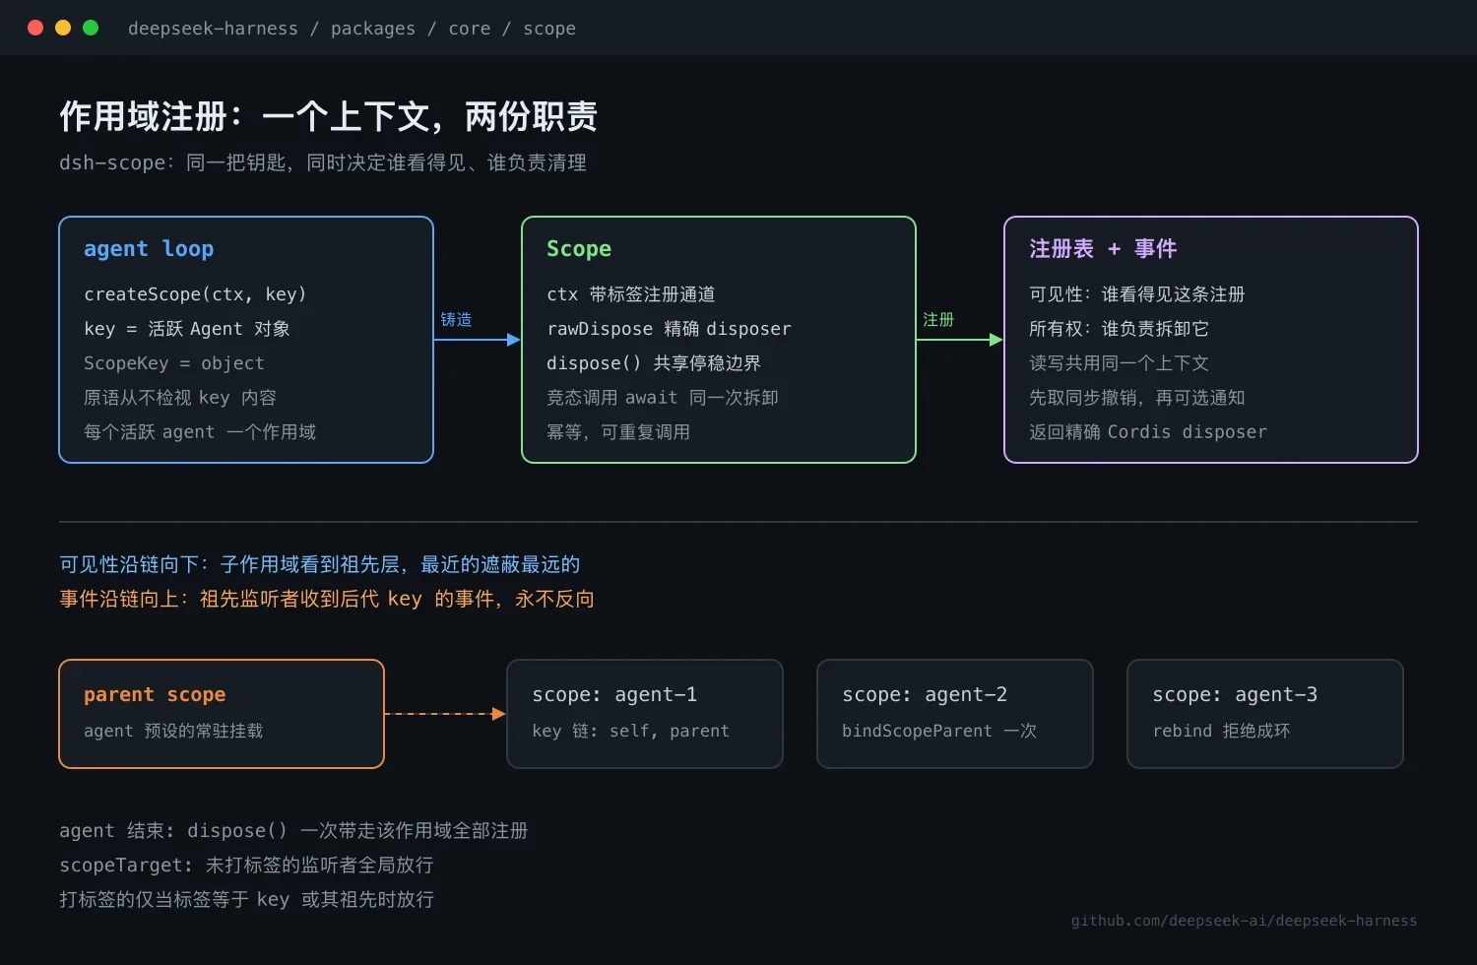Click the rebind 拒绝成环 text
Viewport: 1477px width, 965px height.
click(x=1221, y=731)
